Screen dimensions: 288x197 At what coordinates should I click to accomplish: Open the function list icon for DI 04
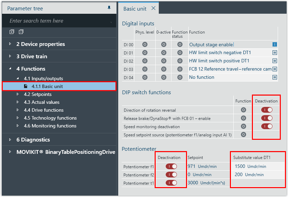pos(275,77)
